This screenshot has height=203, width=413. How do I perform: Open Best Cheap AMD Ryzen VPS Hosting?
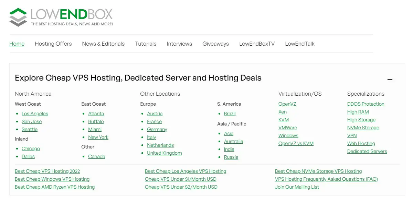[x=55, y=187]
